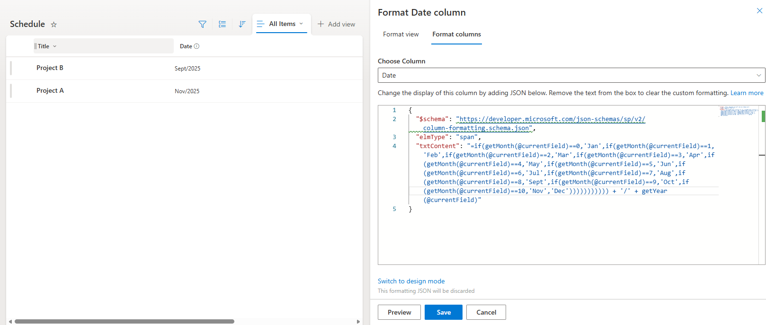766x325 pixels.
Task: Switch to the Format view tab
Action: (401, 34)
